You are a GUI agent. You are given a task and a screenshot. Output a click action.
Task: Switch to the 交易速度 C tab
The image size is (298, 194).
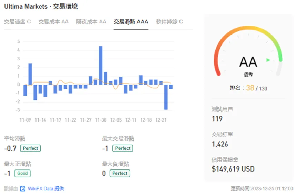click(x=17, y=22)
